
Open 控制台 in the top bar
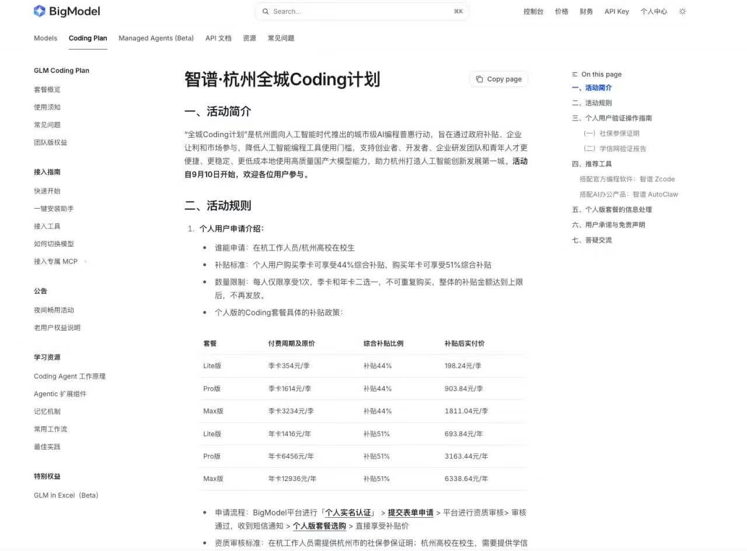tap(533, 11)
